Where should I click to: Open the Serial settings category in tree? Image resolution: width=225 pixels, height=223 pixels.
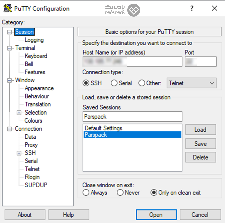[x=31, y=161]
